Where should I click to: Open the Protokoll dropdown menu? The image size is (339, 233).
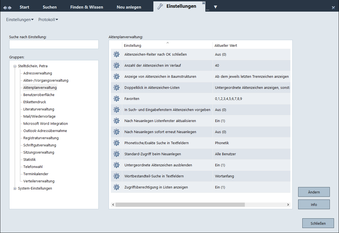pos(48,20)
